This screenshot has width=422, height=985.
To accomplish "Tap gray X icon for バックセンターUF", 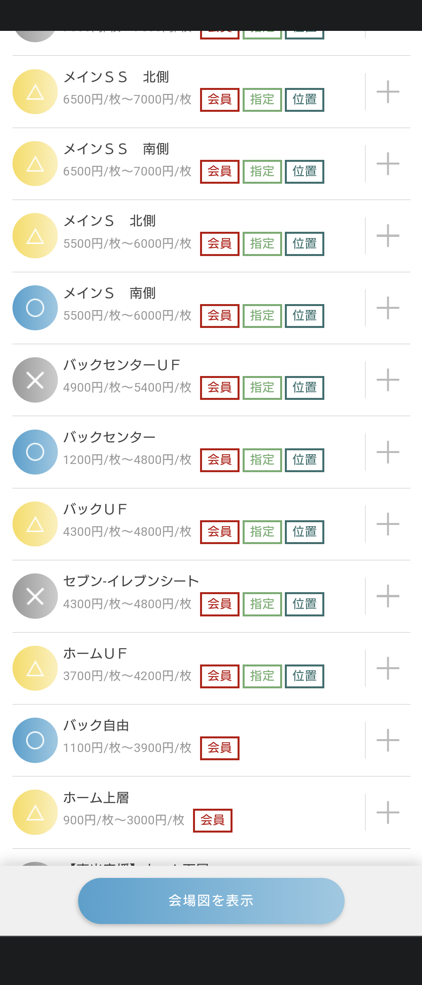I will (35, 380).
